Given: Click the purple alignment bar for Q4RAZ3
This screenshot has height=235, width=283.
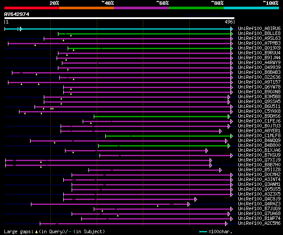Looking at the screenshot, I should tap(110, 204).
